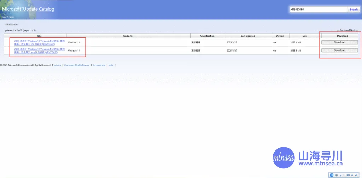
Task: Open the wrench settings icon in IME toolbar
Action: pyautogui.click(x=356, y=175)
